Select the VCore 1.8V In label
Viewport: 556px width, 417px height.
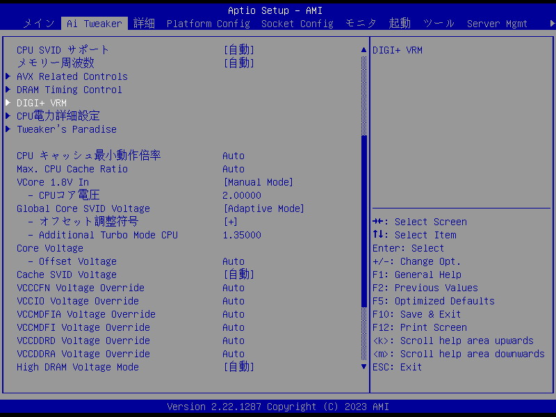[53, 182]
